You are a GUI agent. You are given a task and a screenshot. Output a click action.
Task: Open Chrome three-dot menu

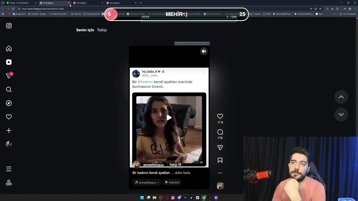(355, 9)
